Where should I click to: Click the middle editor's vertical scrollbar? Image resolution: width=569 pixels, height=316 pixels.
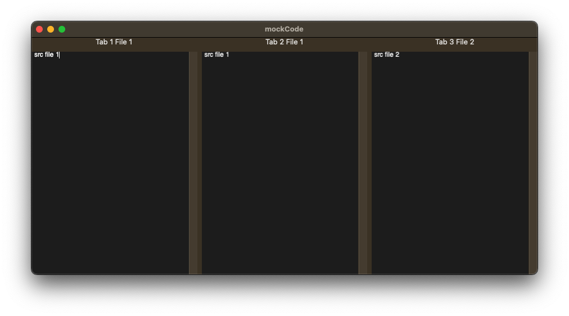[363, 163]
